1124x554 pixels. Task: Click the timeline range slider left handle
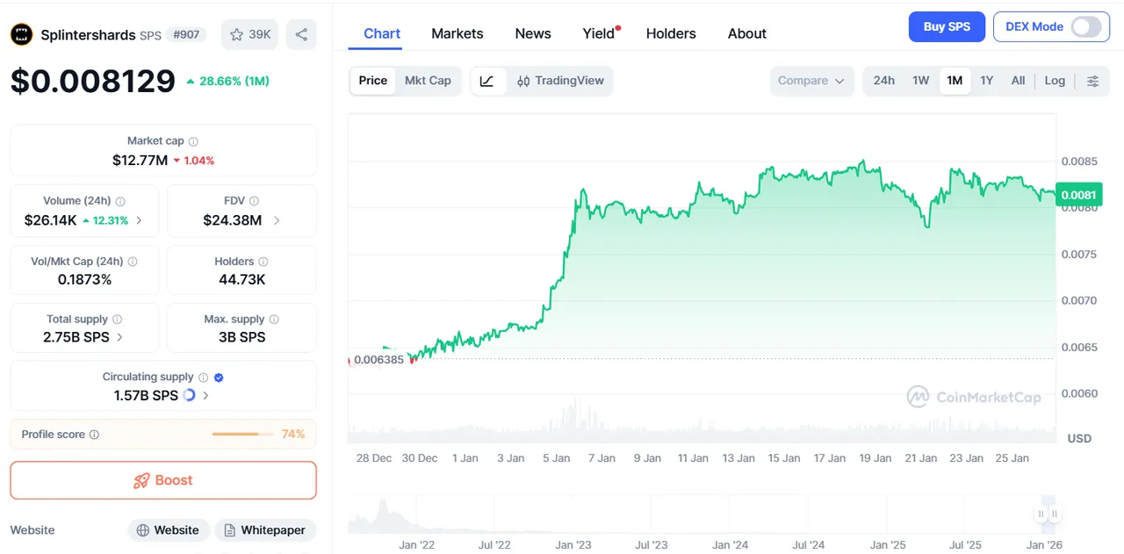pos(1041,514)
